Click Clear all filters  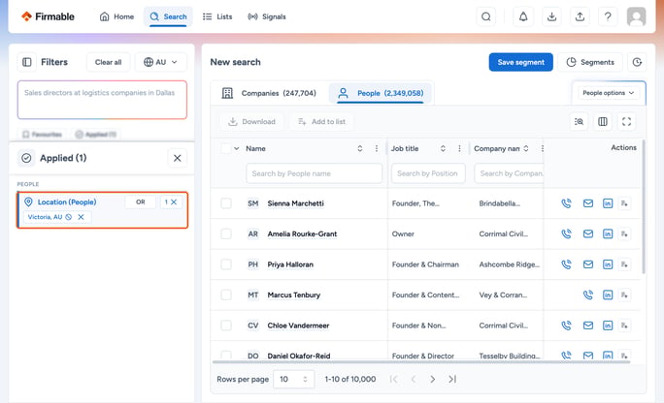[108, 62]
